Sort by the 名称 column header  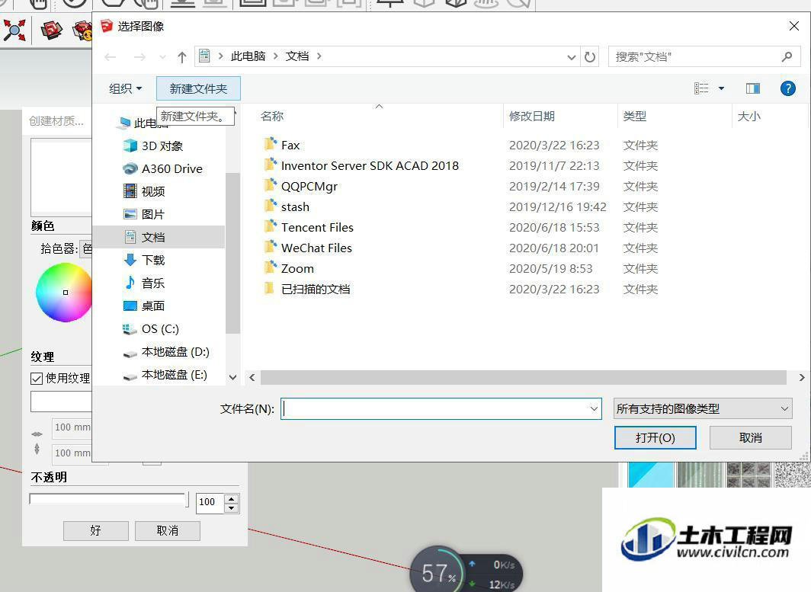[x=272, y=117]
